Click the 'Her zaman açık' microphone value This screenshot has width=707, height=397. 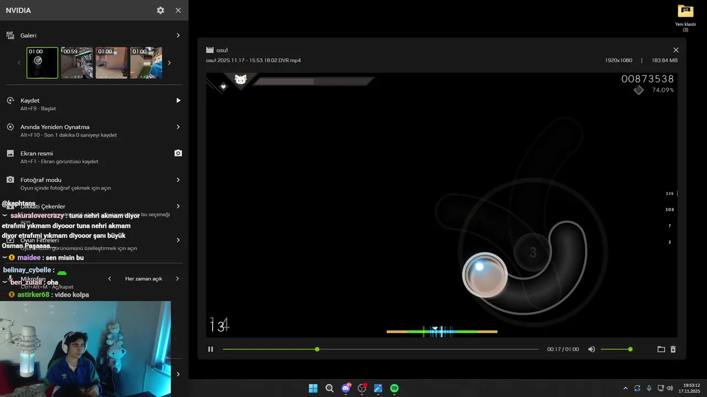(x=144, y=278)
